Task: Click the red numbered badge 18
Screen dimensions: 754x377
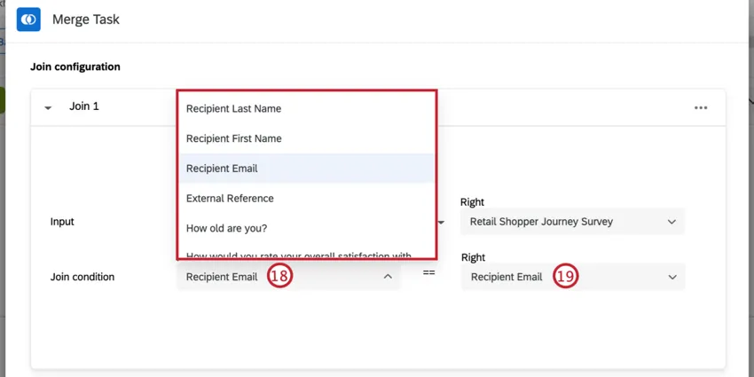Action: (x=279, y=277)
